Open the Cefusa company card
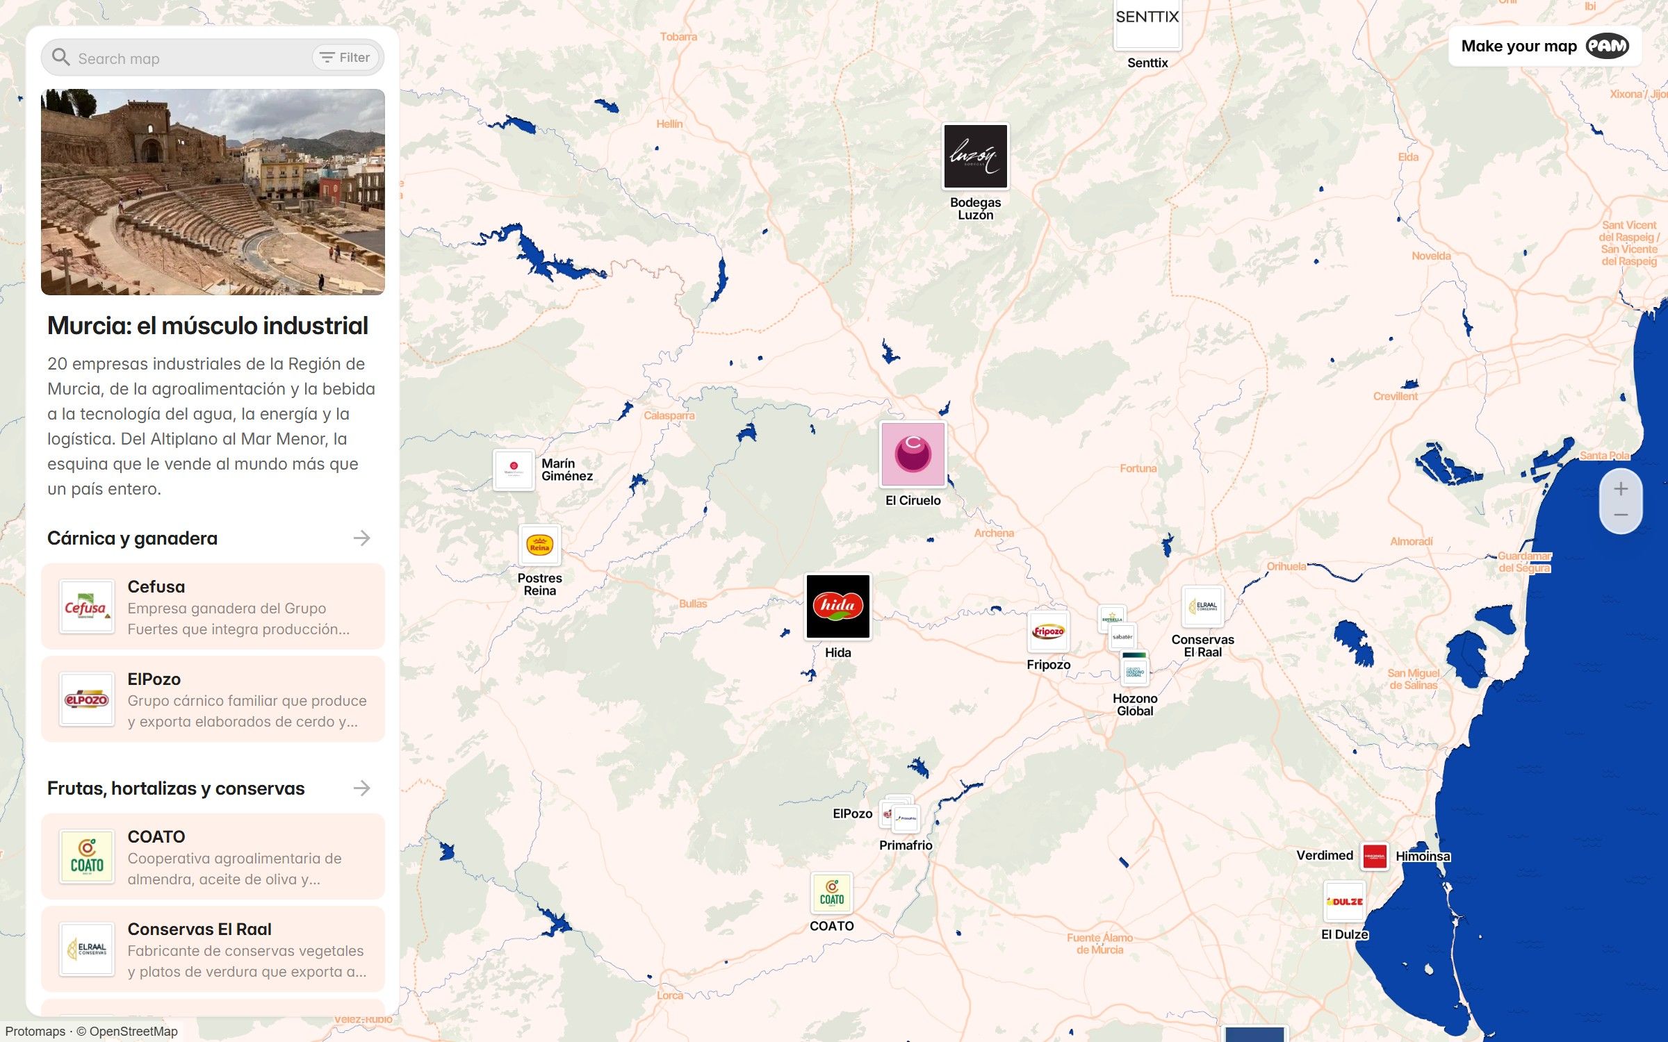 point(213,607)
